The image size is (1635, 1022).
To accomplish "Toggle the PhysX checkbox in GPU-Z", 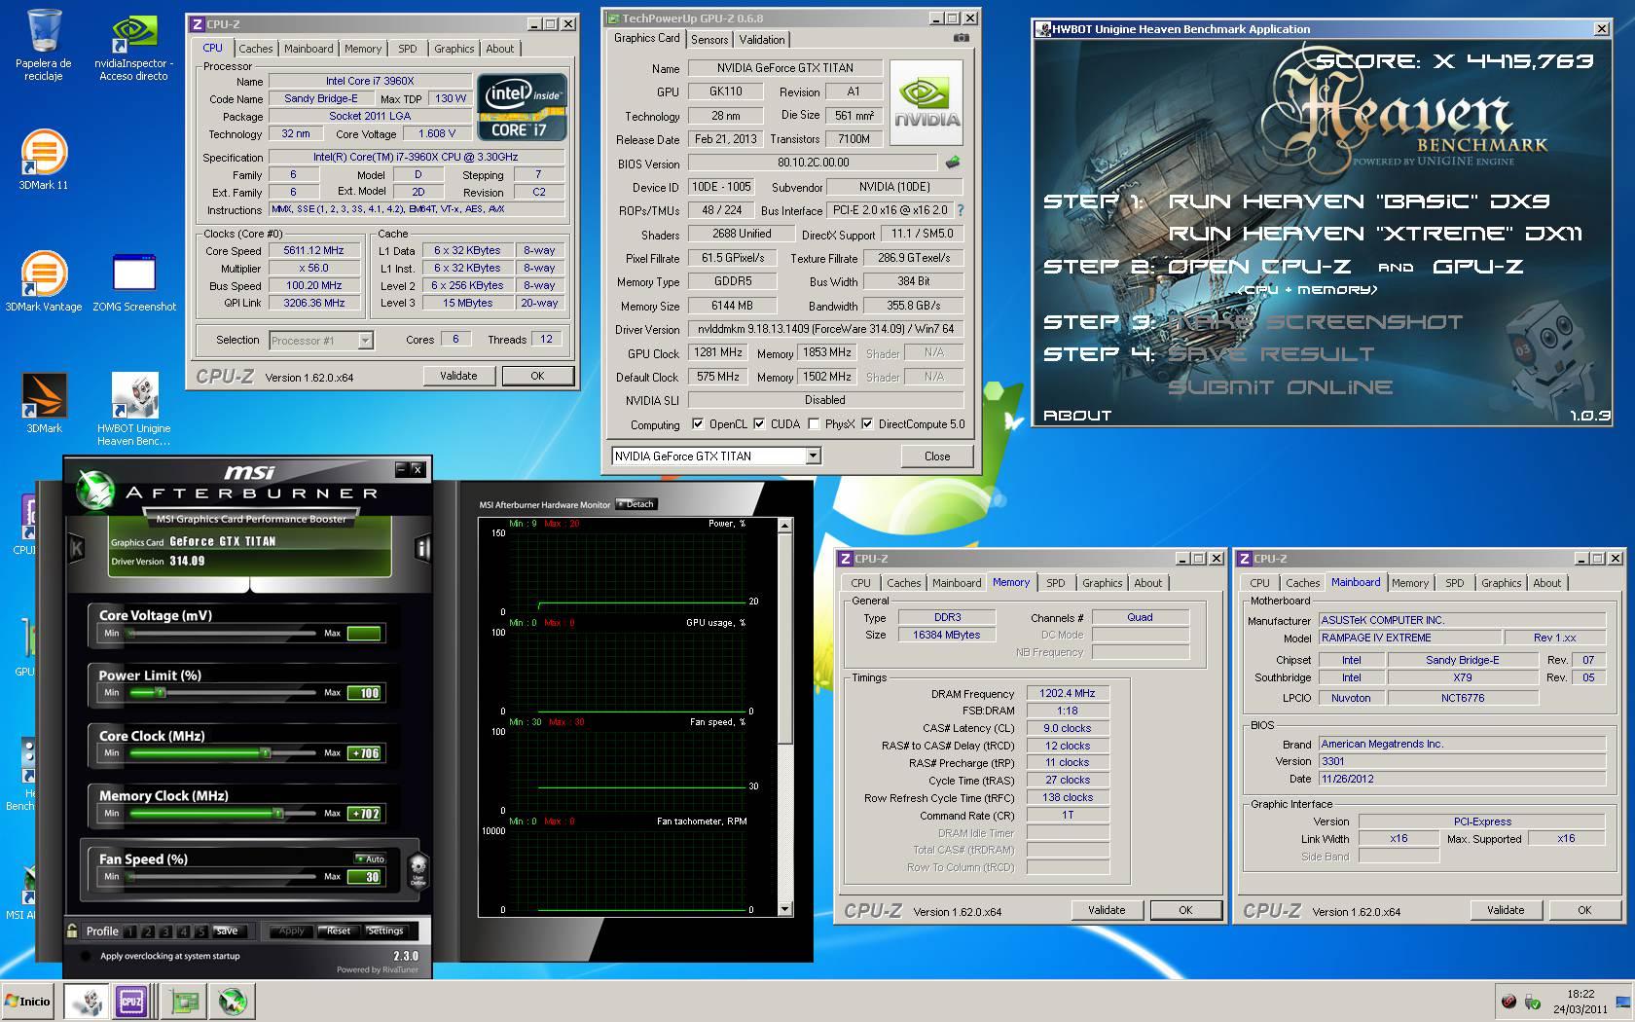I will click(x=814, y=423).
